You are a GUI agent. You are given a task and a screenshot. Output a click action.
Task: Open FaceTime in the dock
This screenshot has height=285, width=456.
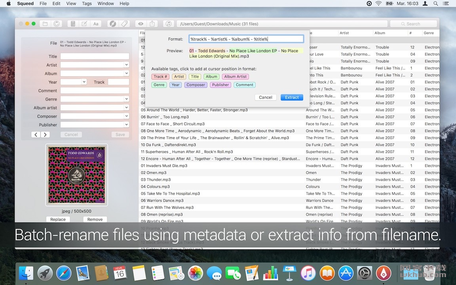tap(233, 274)
